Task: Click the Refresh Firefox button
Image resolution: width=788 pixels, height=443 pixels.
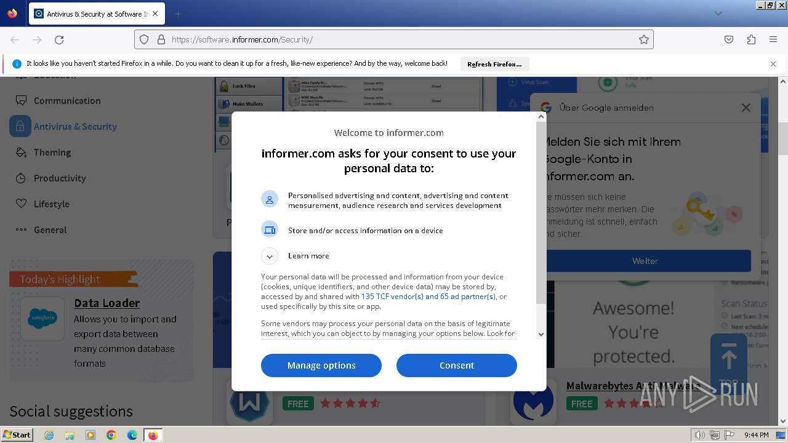Action: click(x=494, y=64)
